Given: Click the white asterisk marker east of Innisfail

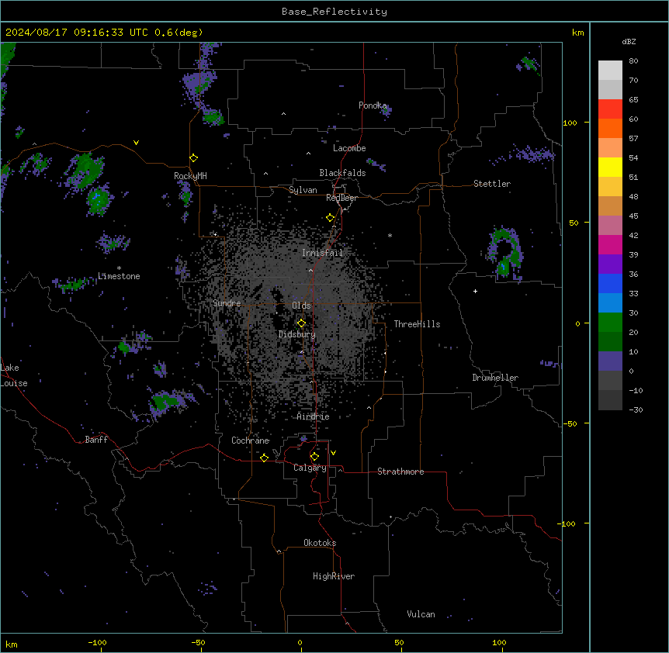Looking at the screenshot, I should [x=390, y=235].
